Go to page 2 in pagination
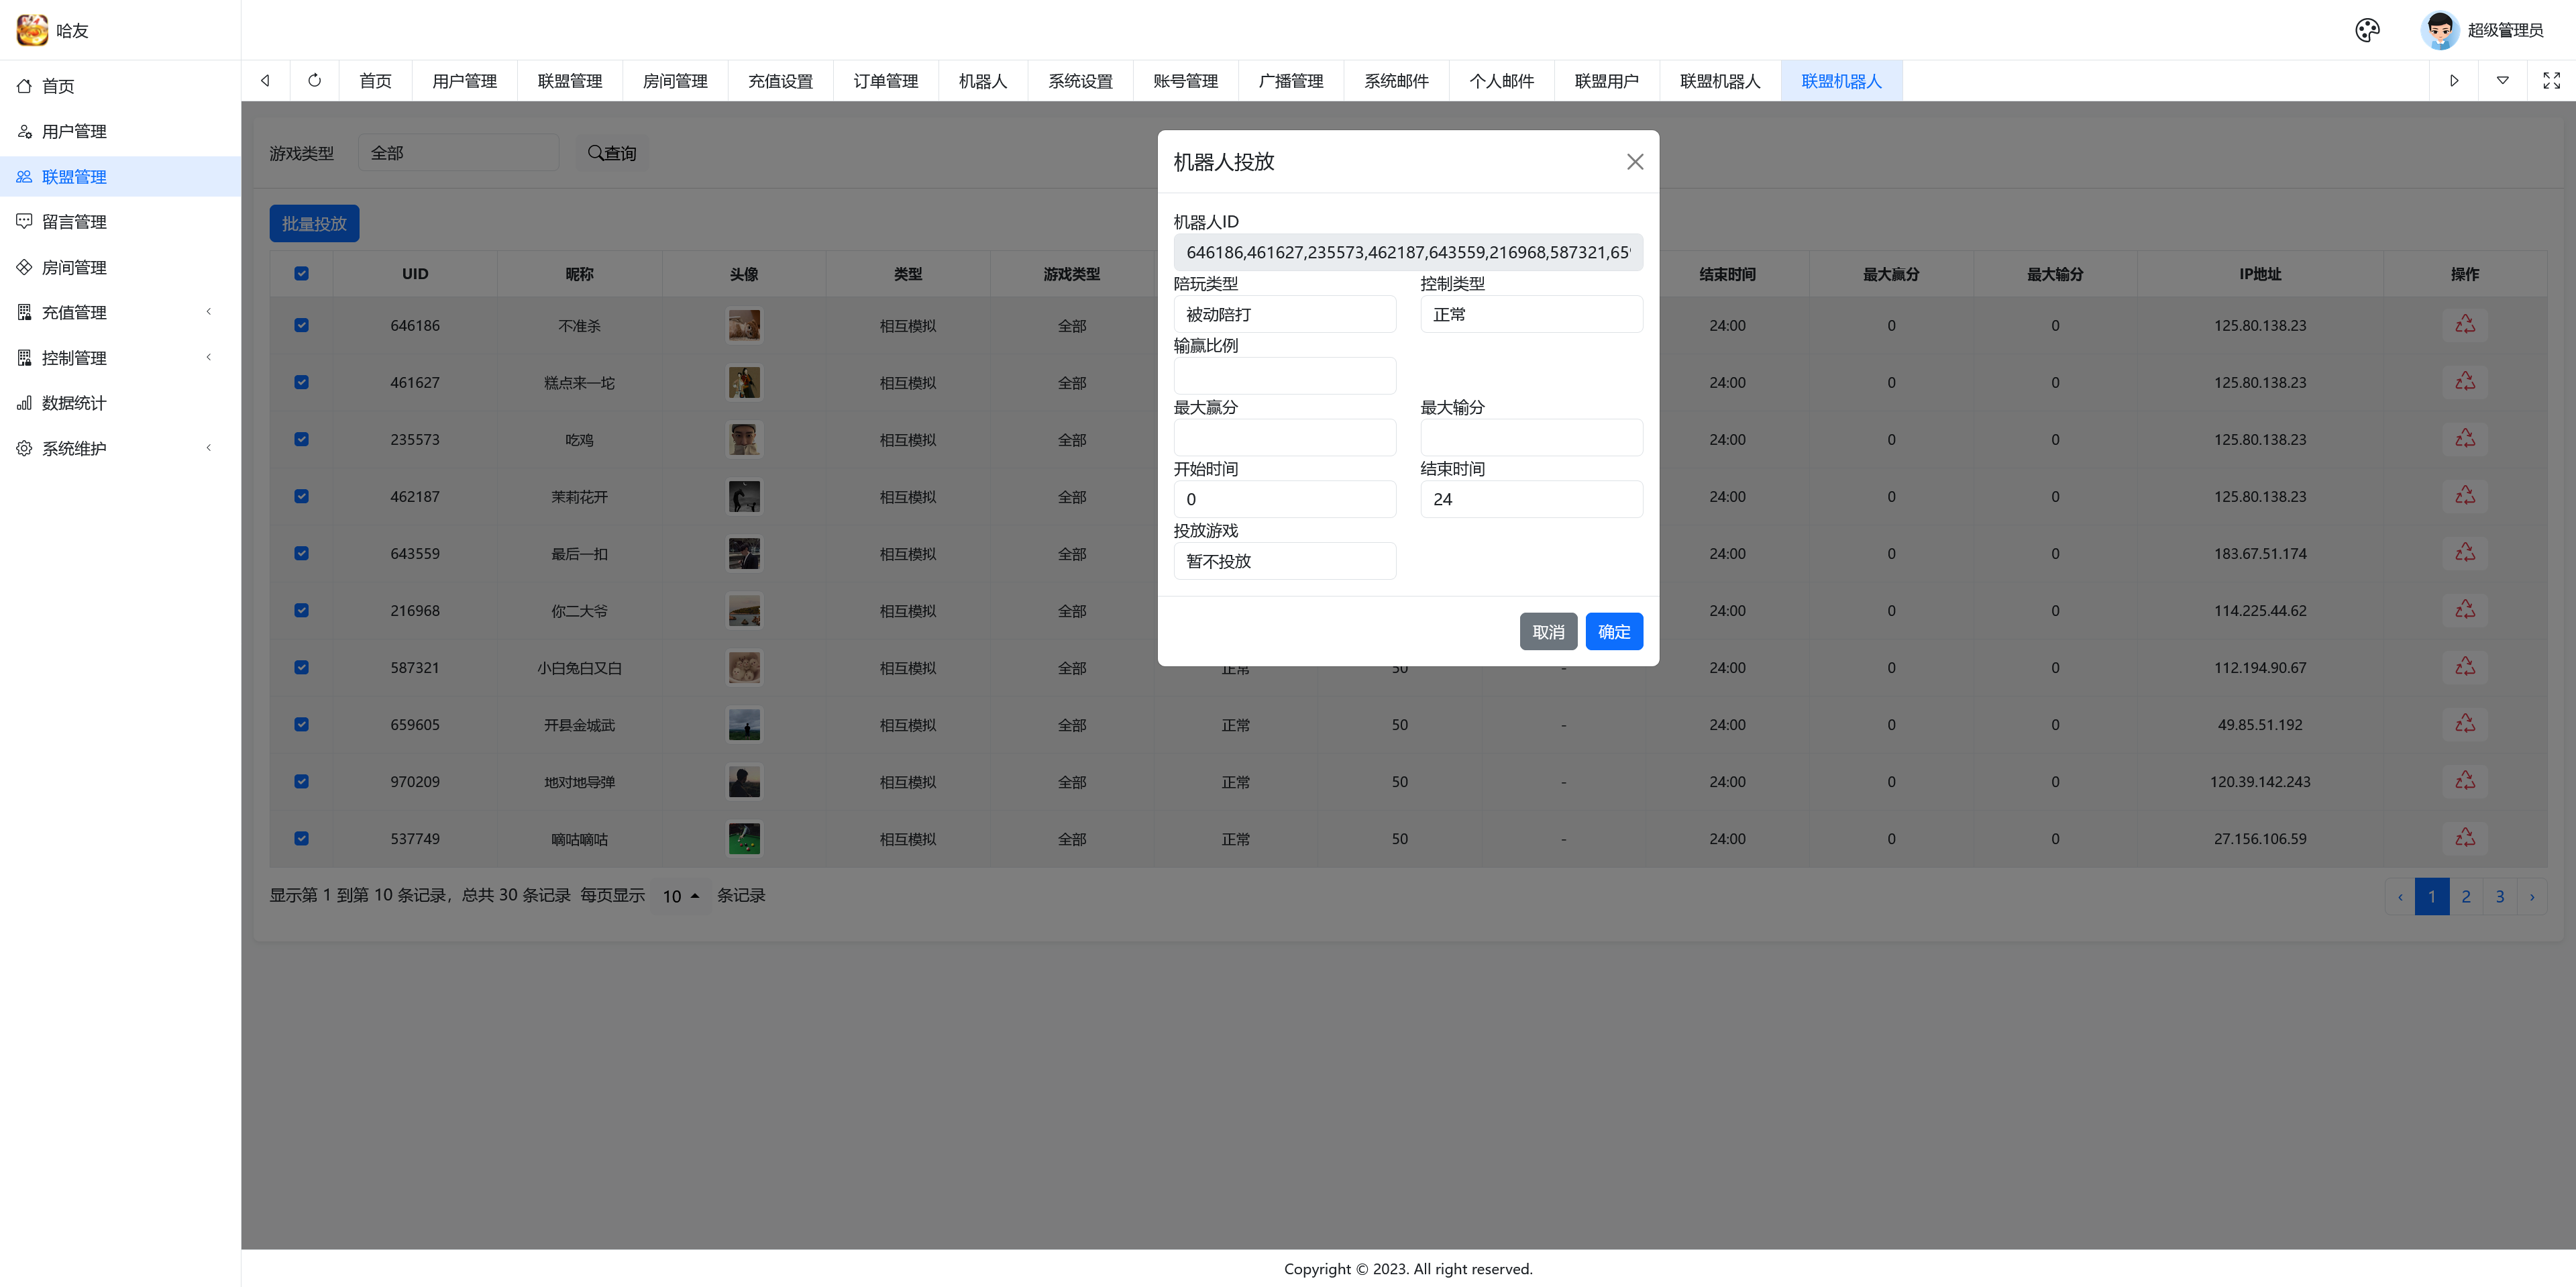The width and height of the screenshot is (2576, 1287). tap(2466, 896)
